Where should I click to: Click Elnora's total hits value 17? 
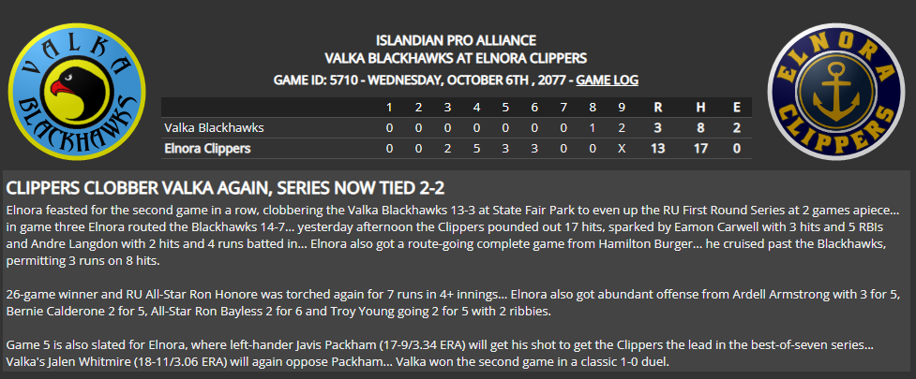tap(699, 149)
